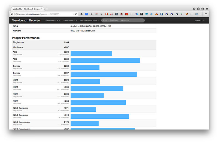Expand the Geekbench 3 menu

tap(53, 21)
